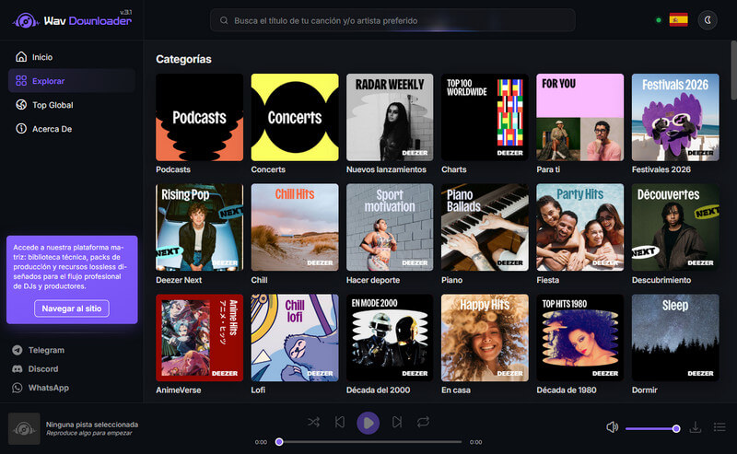
Task: Click the search field for songs or artists
Action: click(392, 20)
